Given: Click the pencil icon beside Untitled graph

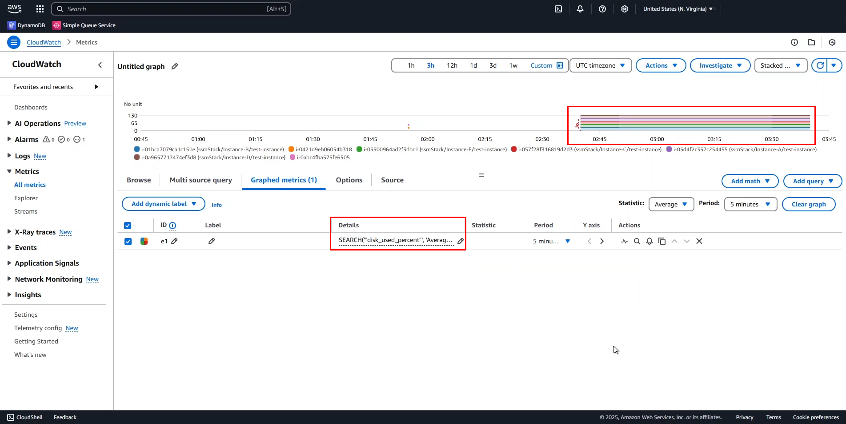Looking at the screenshot, I should click(x=175, y=66).
